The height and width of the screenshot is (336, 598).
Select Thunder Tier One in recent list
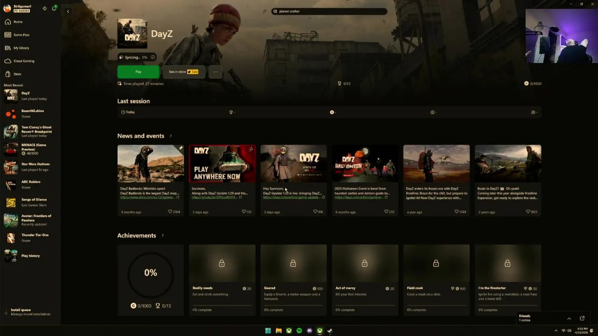pos(30,238)
